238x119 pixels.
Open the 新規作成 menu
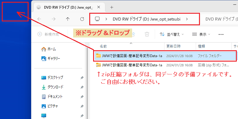(x=48, y=34)
